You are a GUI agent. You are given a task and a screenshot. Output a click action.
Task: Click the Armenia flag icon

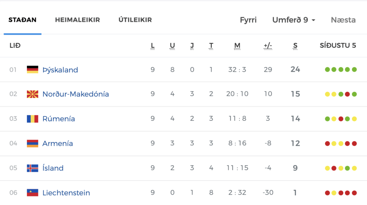click(33, 144)
